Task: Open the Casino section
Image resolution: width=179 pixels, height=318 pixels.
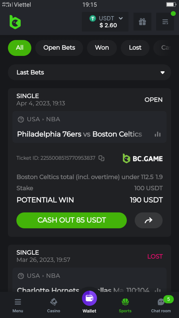Action: 54,305
